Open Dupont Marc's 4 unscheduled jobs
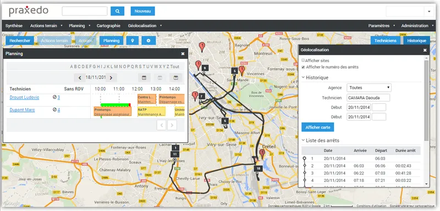Screen dimensions: 440x211 coord(59,110)
